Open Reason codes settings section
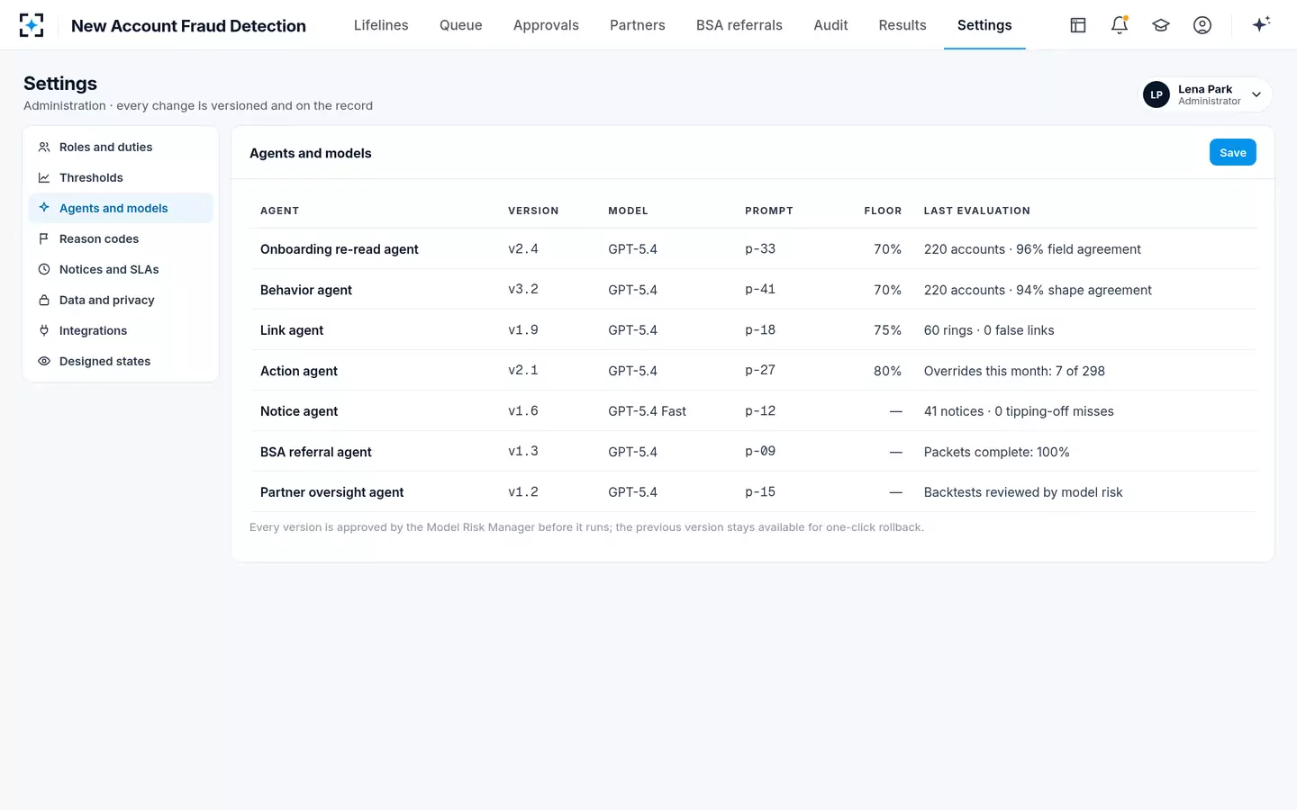 tap(121, 238)
